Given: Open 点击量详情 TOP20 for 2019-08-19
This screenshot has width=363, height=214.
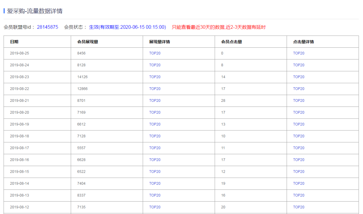Looking at the screenshot, I should click(x=298, y=124).
